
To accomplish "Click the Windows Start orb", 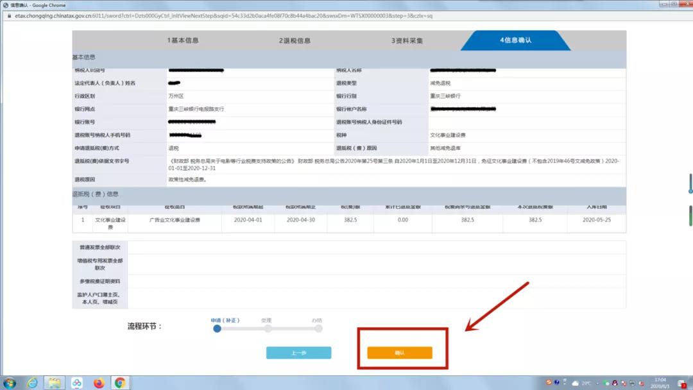I will (x=10, y=384).
